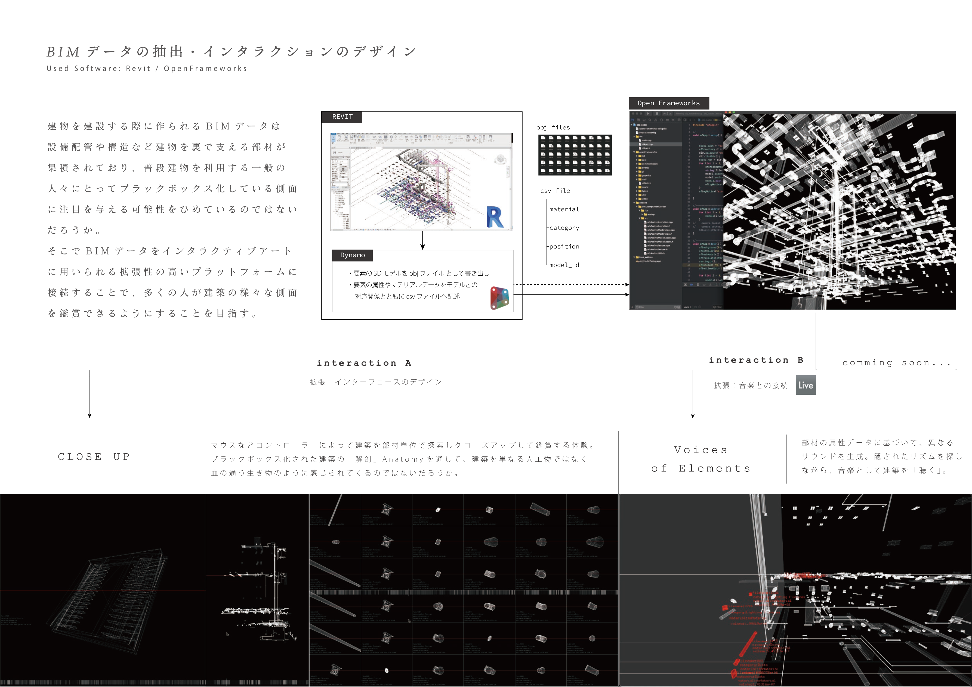The image size is (972, 687).
Task: Click the Xcode Stop button
Action: (657, 114)
